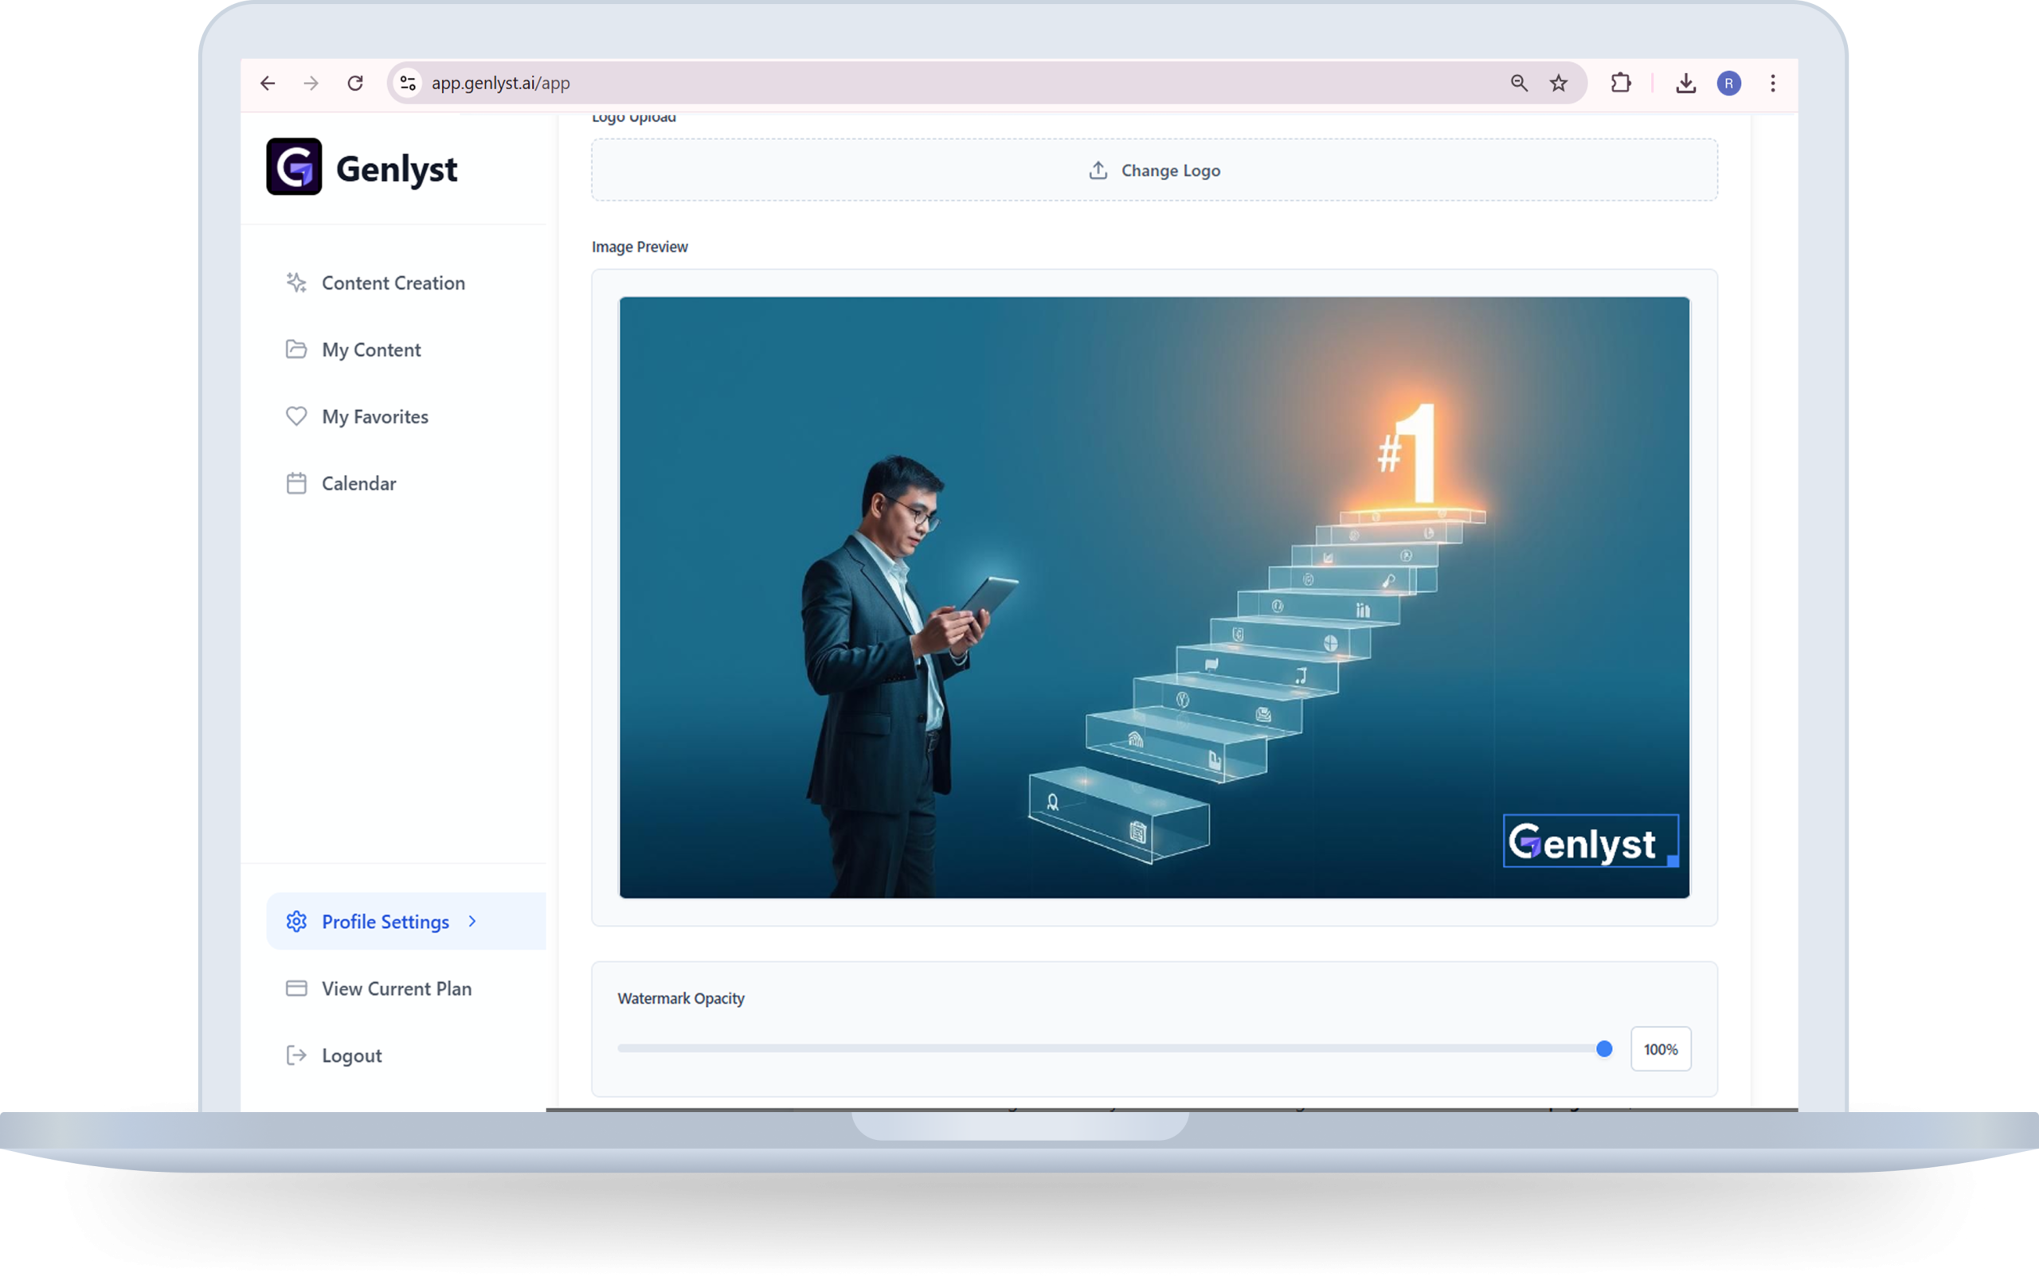Click the Image Preview label
The height and width of the screenshot is (1284, 2039).
640,246
